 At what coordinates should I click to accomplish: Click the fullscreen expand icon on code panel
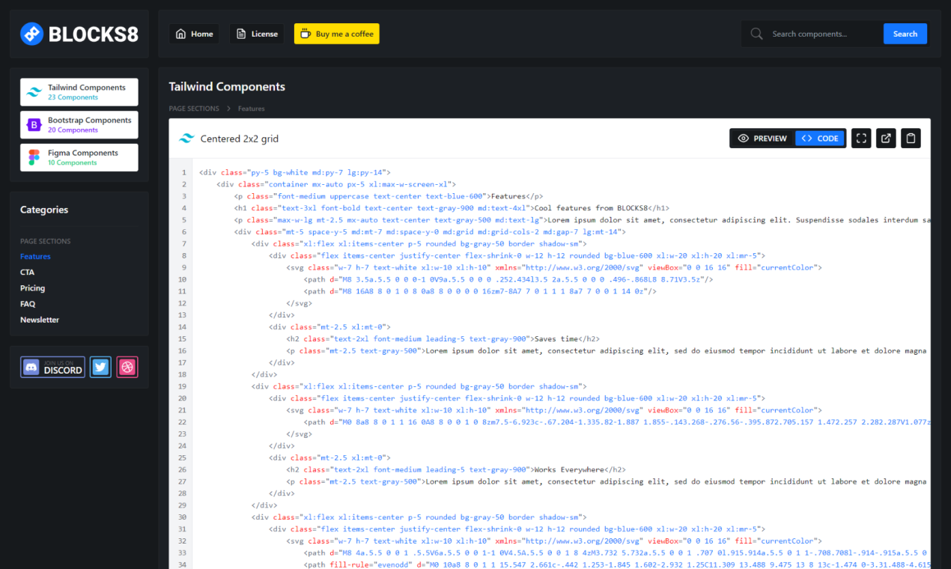(860, 138)
